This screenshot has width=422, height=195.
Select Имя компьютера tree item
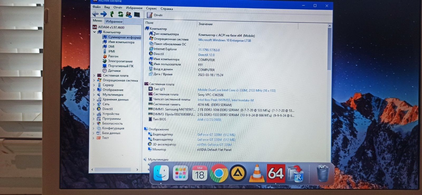(x=118, y=42)
